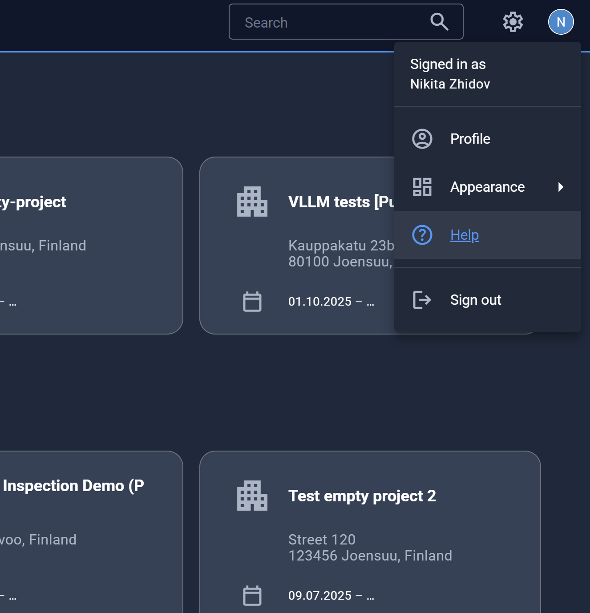Screen dimensions: 590x613
Task: Choose Appearance in the account menu
Action: 487,187
